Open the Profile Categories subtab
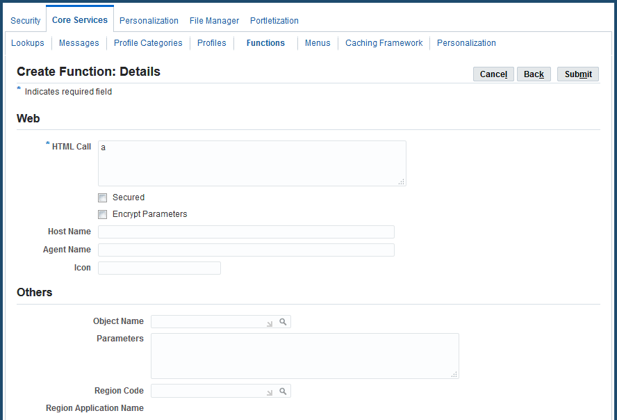The image size is (617, 420). pyautogui.click(x=148, y=43)
